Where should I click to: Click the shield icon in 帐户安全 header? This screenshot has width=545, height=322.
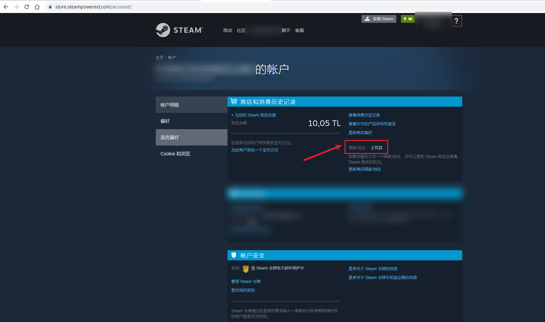(x=234, y=255)
